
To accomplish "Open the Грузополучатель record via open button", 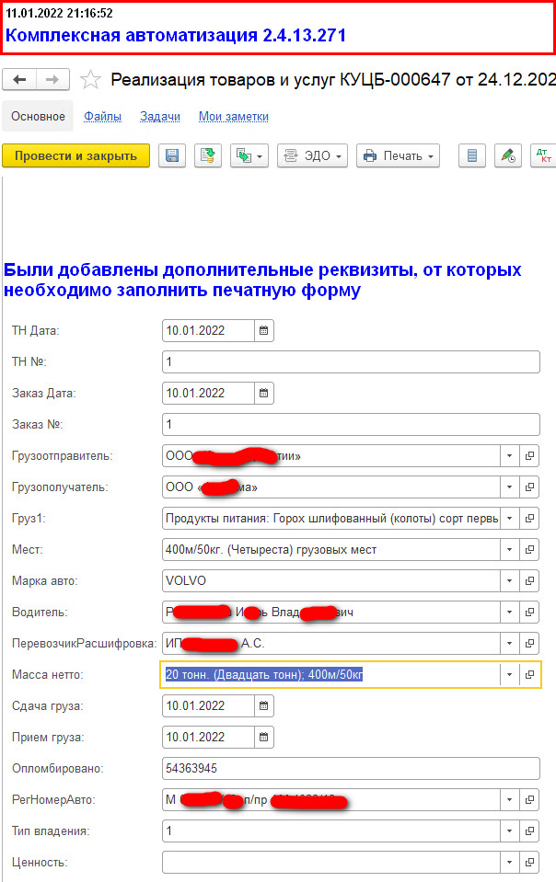I will coord(530,487).
